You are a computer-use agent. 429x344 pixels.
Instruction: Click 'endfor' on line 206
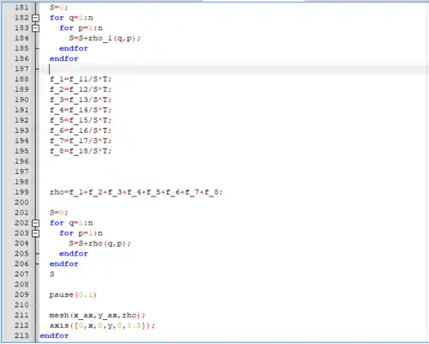[x=63, y=264]
